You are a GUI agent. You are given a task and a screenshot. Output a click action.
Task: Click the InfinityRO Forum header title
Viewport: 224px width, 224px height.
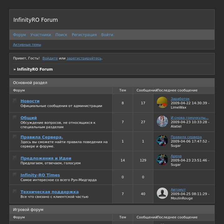click(x=35, y=20)
